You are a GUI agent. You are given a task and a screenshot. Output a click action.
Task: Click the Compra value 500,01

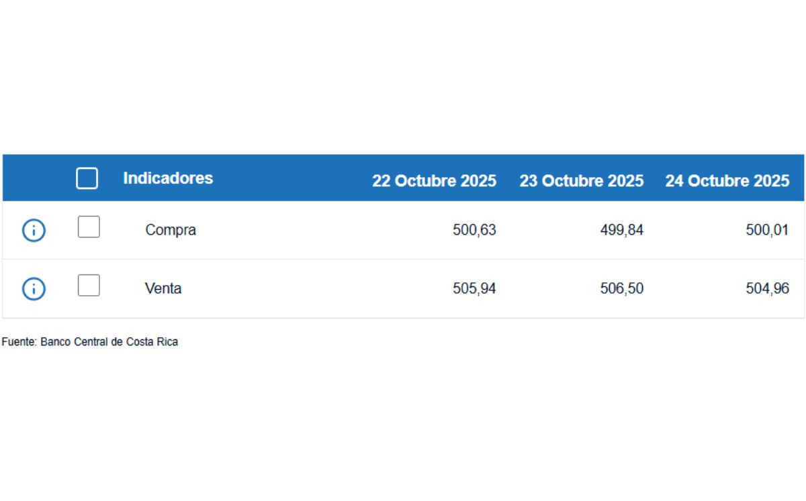click(767, 230)
